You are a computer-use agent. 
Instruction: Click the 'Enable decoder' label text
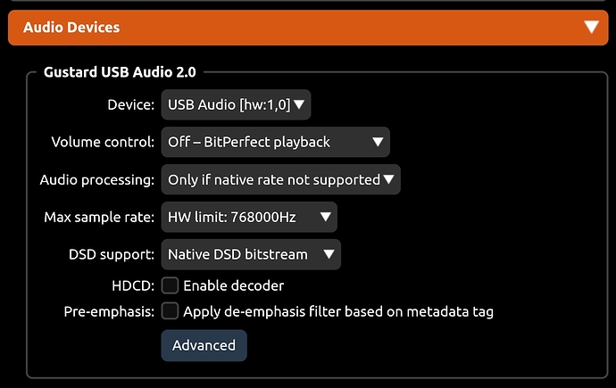(x=233, y=285)
